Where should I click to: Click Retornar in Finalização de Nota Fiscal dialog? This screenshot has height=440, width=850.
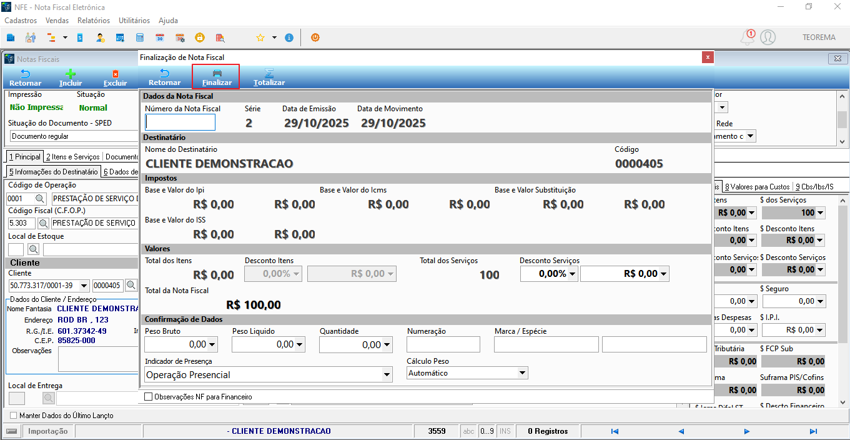pos(165,77)
